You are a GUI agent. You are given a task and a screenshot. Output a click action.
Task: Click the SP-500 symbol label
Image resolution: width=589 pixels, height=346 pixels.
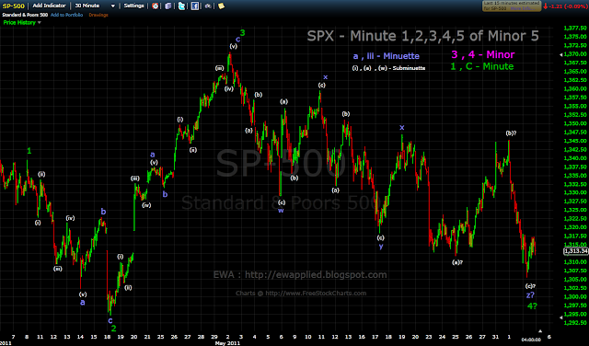coord(13,6)
